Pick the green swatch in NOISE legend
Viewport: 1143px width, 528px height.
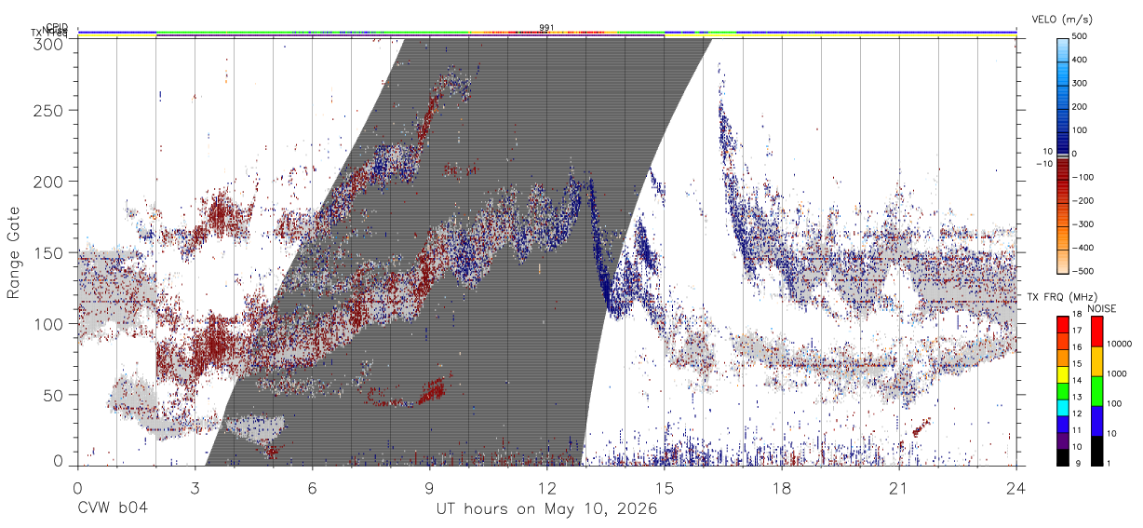pyautogui.click(x=1096, y=391)
